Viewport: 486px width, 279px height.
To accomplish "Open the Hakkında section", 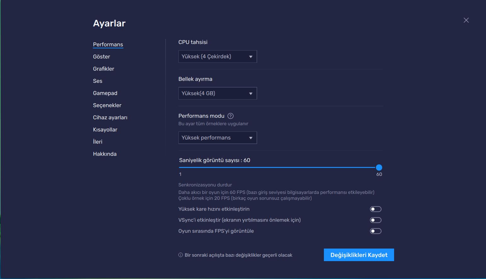I will 105,154.
